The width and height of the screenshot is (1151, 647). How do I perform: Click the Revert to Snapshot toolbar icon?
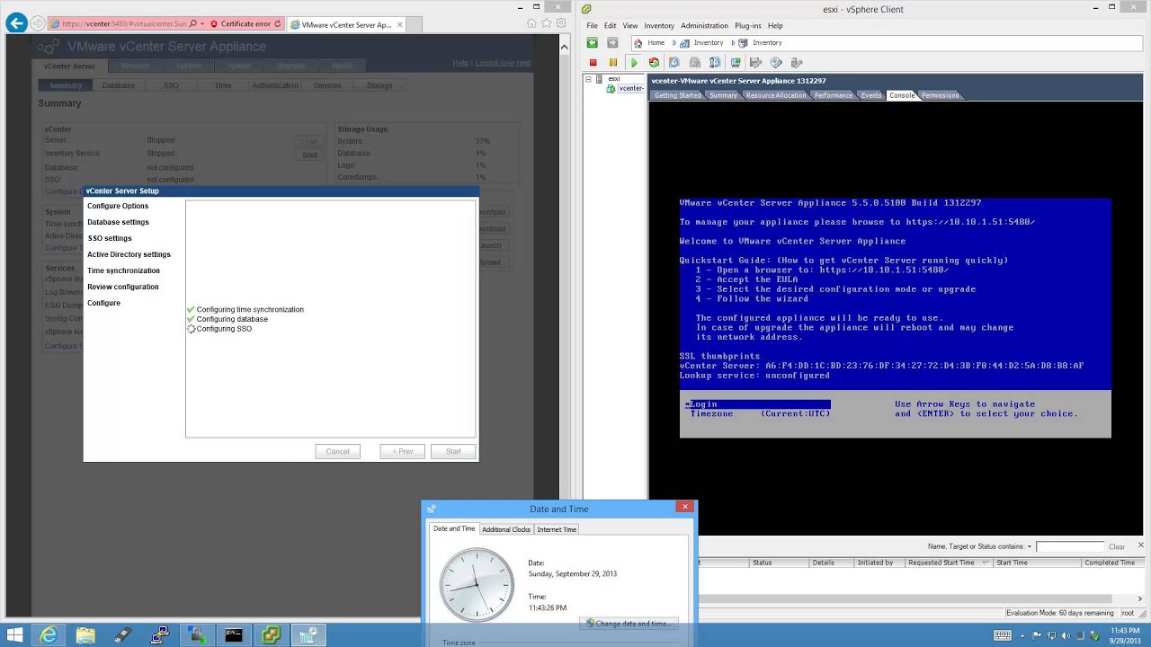(x=695, y=63)
